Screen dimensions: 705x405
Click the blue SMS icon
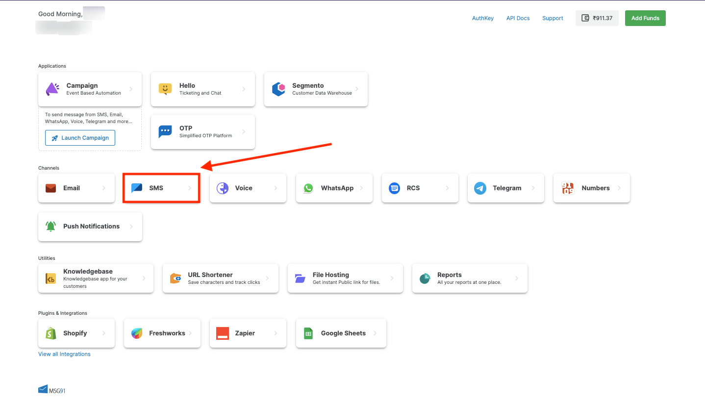point(137,188)
